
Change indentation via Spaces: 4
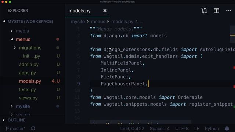pyautogui.click(x=160, y=129)
